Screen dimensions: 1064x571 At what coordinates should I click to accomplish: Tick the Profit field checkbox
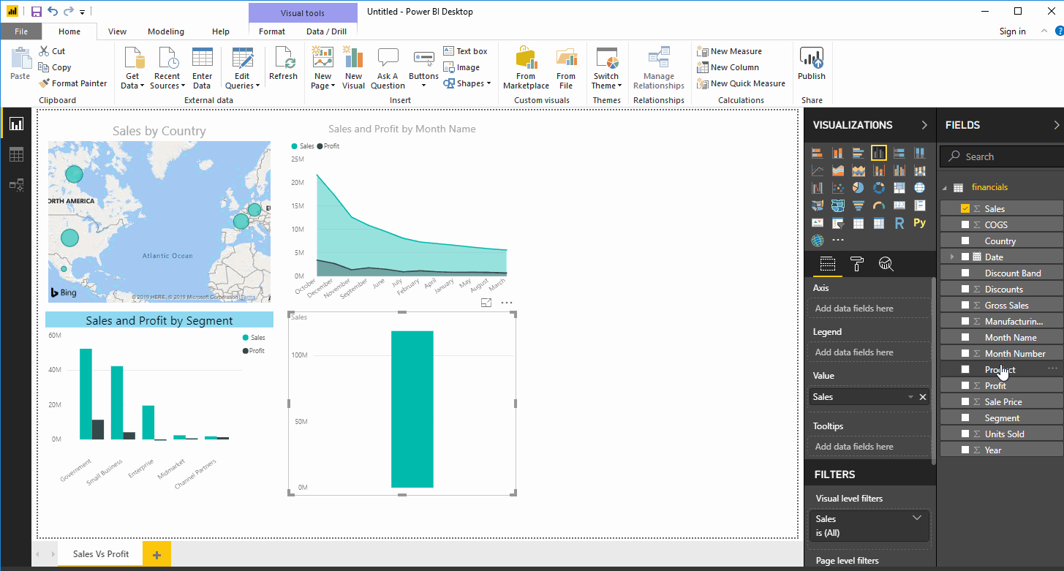click(965, 385)
